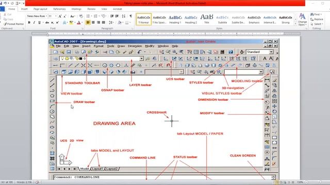The height and width of the screenshot is (185, 330).
Task: Expand the Paragraph dialog launcher
Action: 133,28
